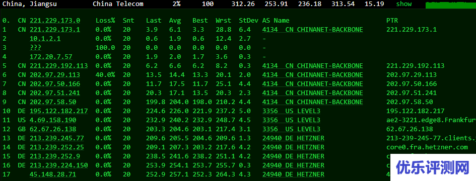Click the 195.122.182.217 address link
This screenshot has height=181, width=476.
tap(59, 111)
